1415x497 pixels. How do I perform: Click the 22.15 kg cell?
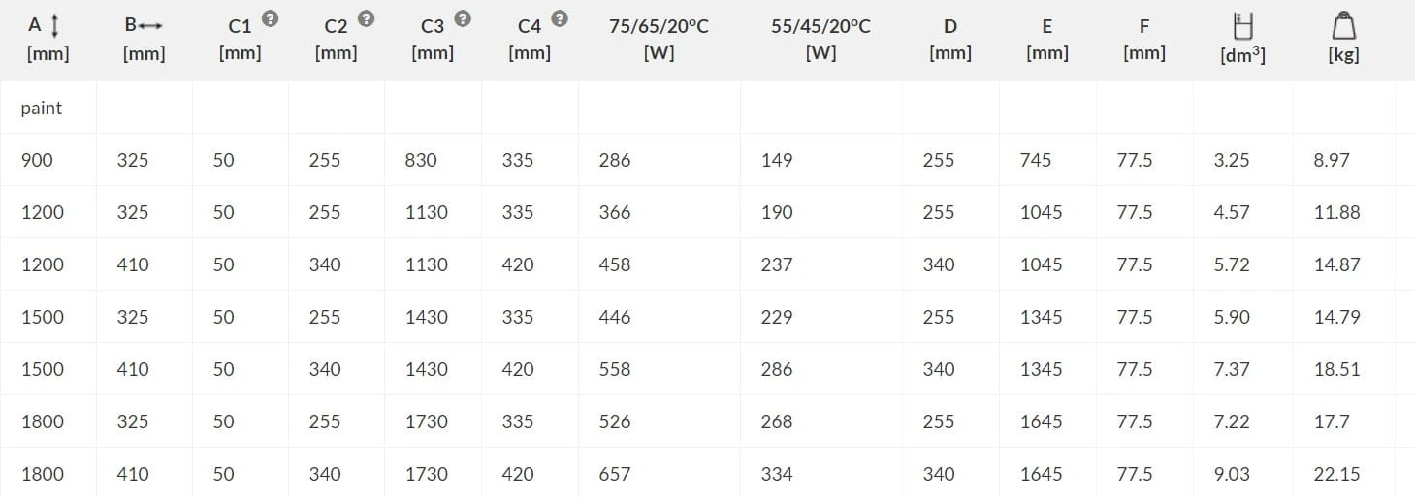1336,475
